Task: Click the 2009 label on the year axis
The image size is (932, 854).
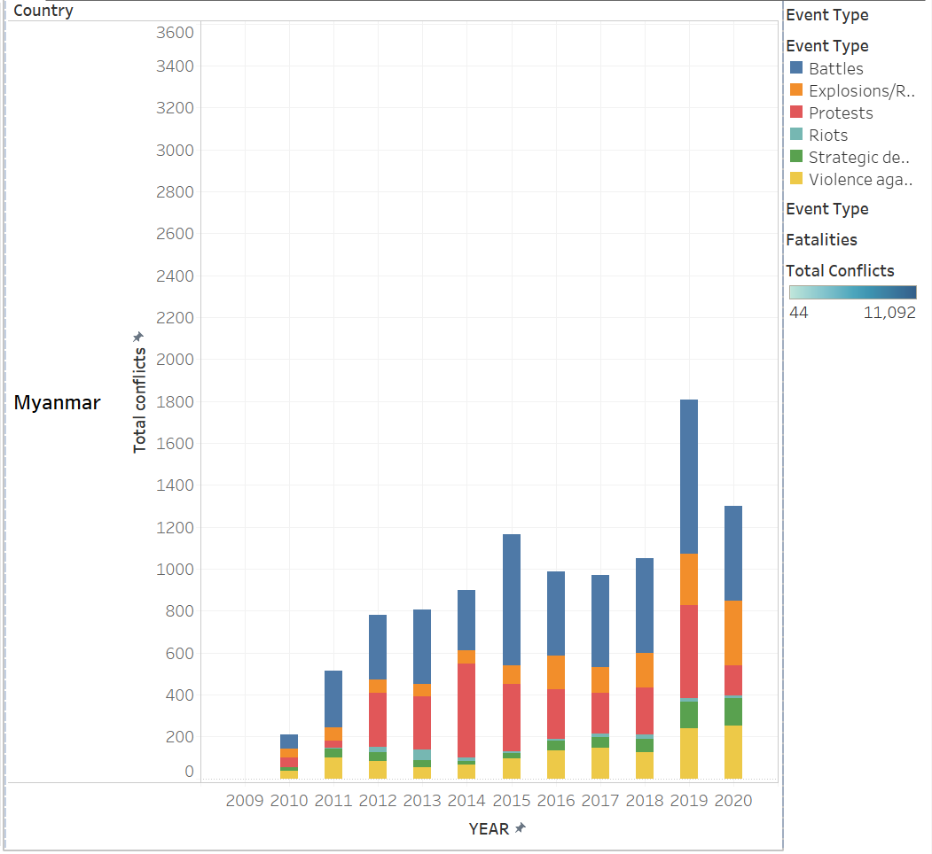Action: tap(245, 801)
